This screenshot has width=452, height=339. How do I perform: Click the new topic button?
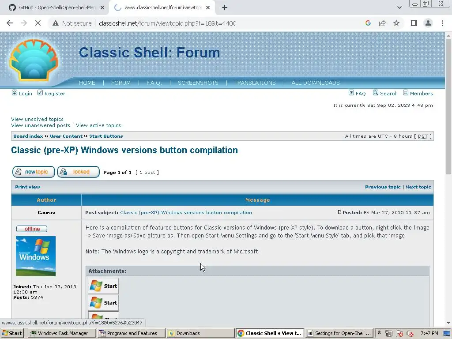34,172
